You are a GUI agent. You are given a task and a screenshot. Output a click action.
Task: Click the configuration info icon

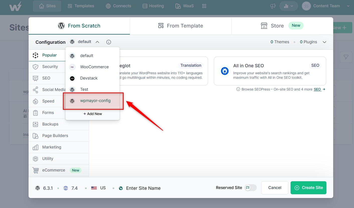(x=109, y=42)
